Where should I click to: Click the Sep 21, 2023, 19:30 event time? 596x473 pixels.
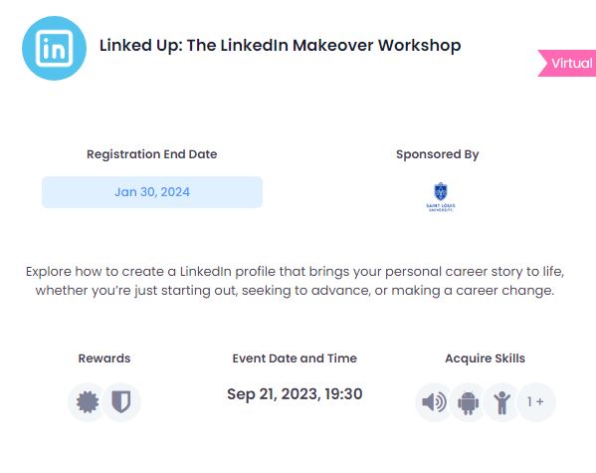(295, 394)
